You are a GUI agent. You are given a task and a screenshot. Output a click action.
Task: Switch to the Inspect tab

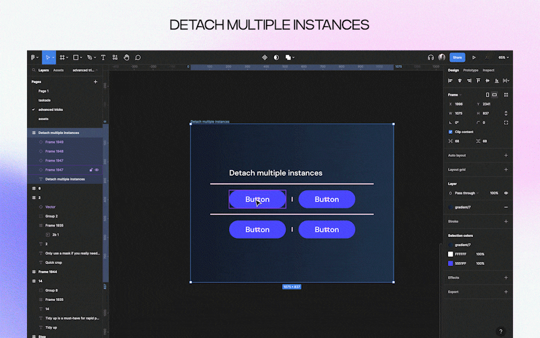tap(488, 71)
